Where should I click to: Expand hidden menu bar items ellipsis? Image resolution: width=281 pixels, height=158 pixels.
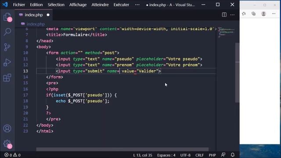[137, 5]
